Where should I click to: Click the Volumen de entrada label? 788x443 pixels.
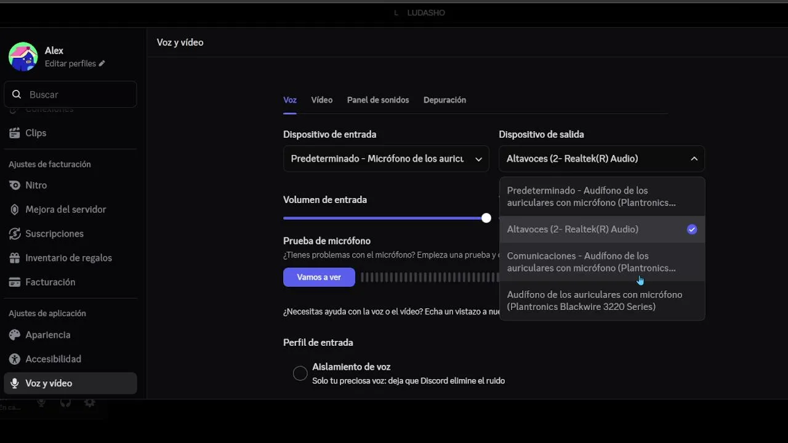(x=325, y=200)
